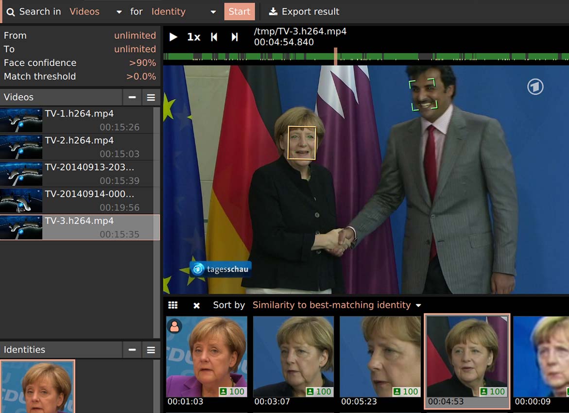Click the play button in video player
Image resolution: width=569 pixels, height=413 pixels.
pos(173,37)
